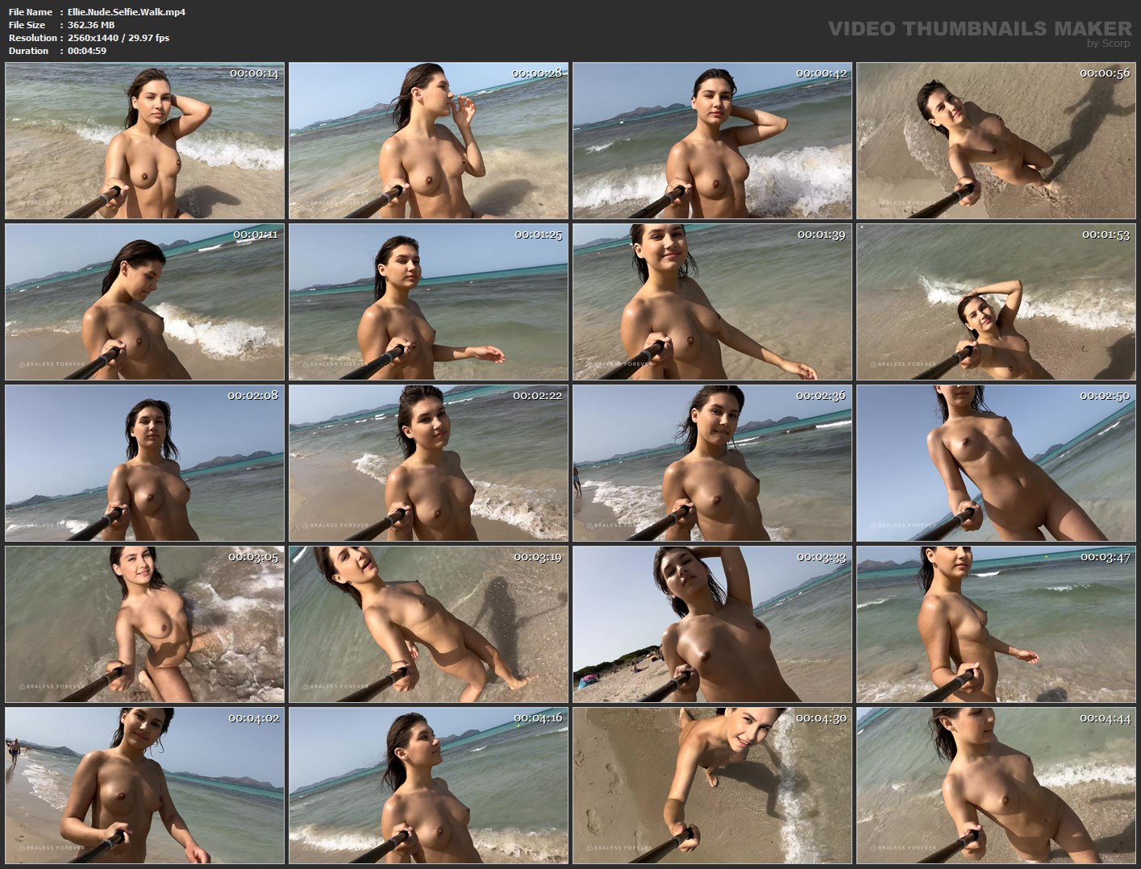Image resolution: width=1141 pixels, height=869 pixels.
Task: Choose the thumbnail timed 00:01:53
Action: click(997, 301)
